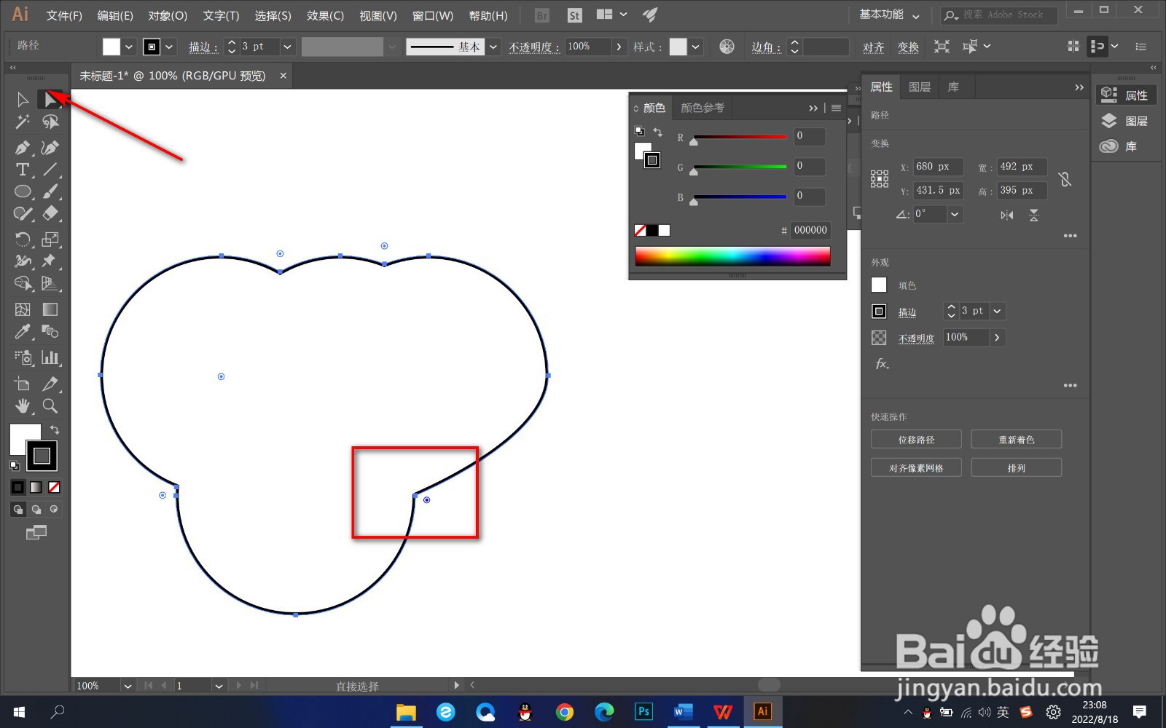Select the Line Segment tool
Viewport: 1166px width, 728px height.
point(50,170)
